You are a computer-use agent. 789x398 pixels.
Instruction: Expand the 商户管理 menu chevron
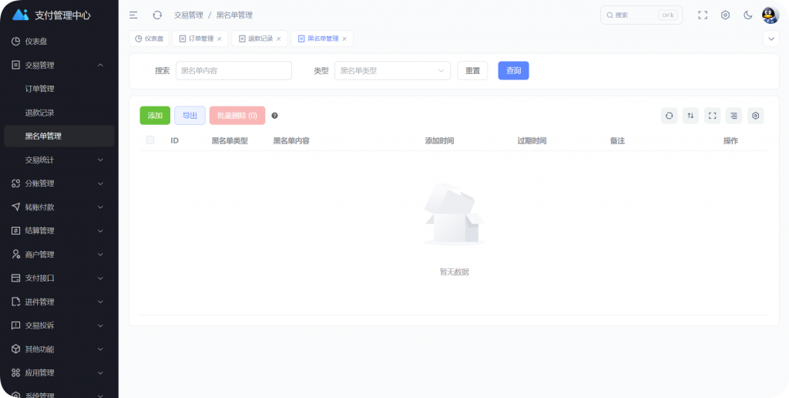coord(100,255)
